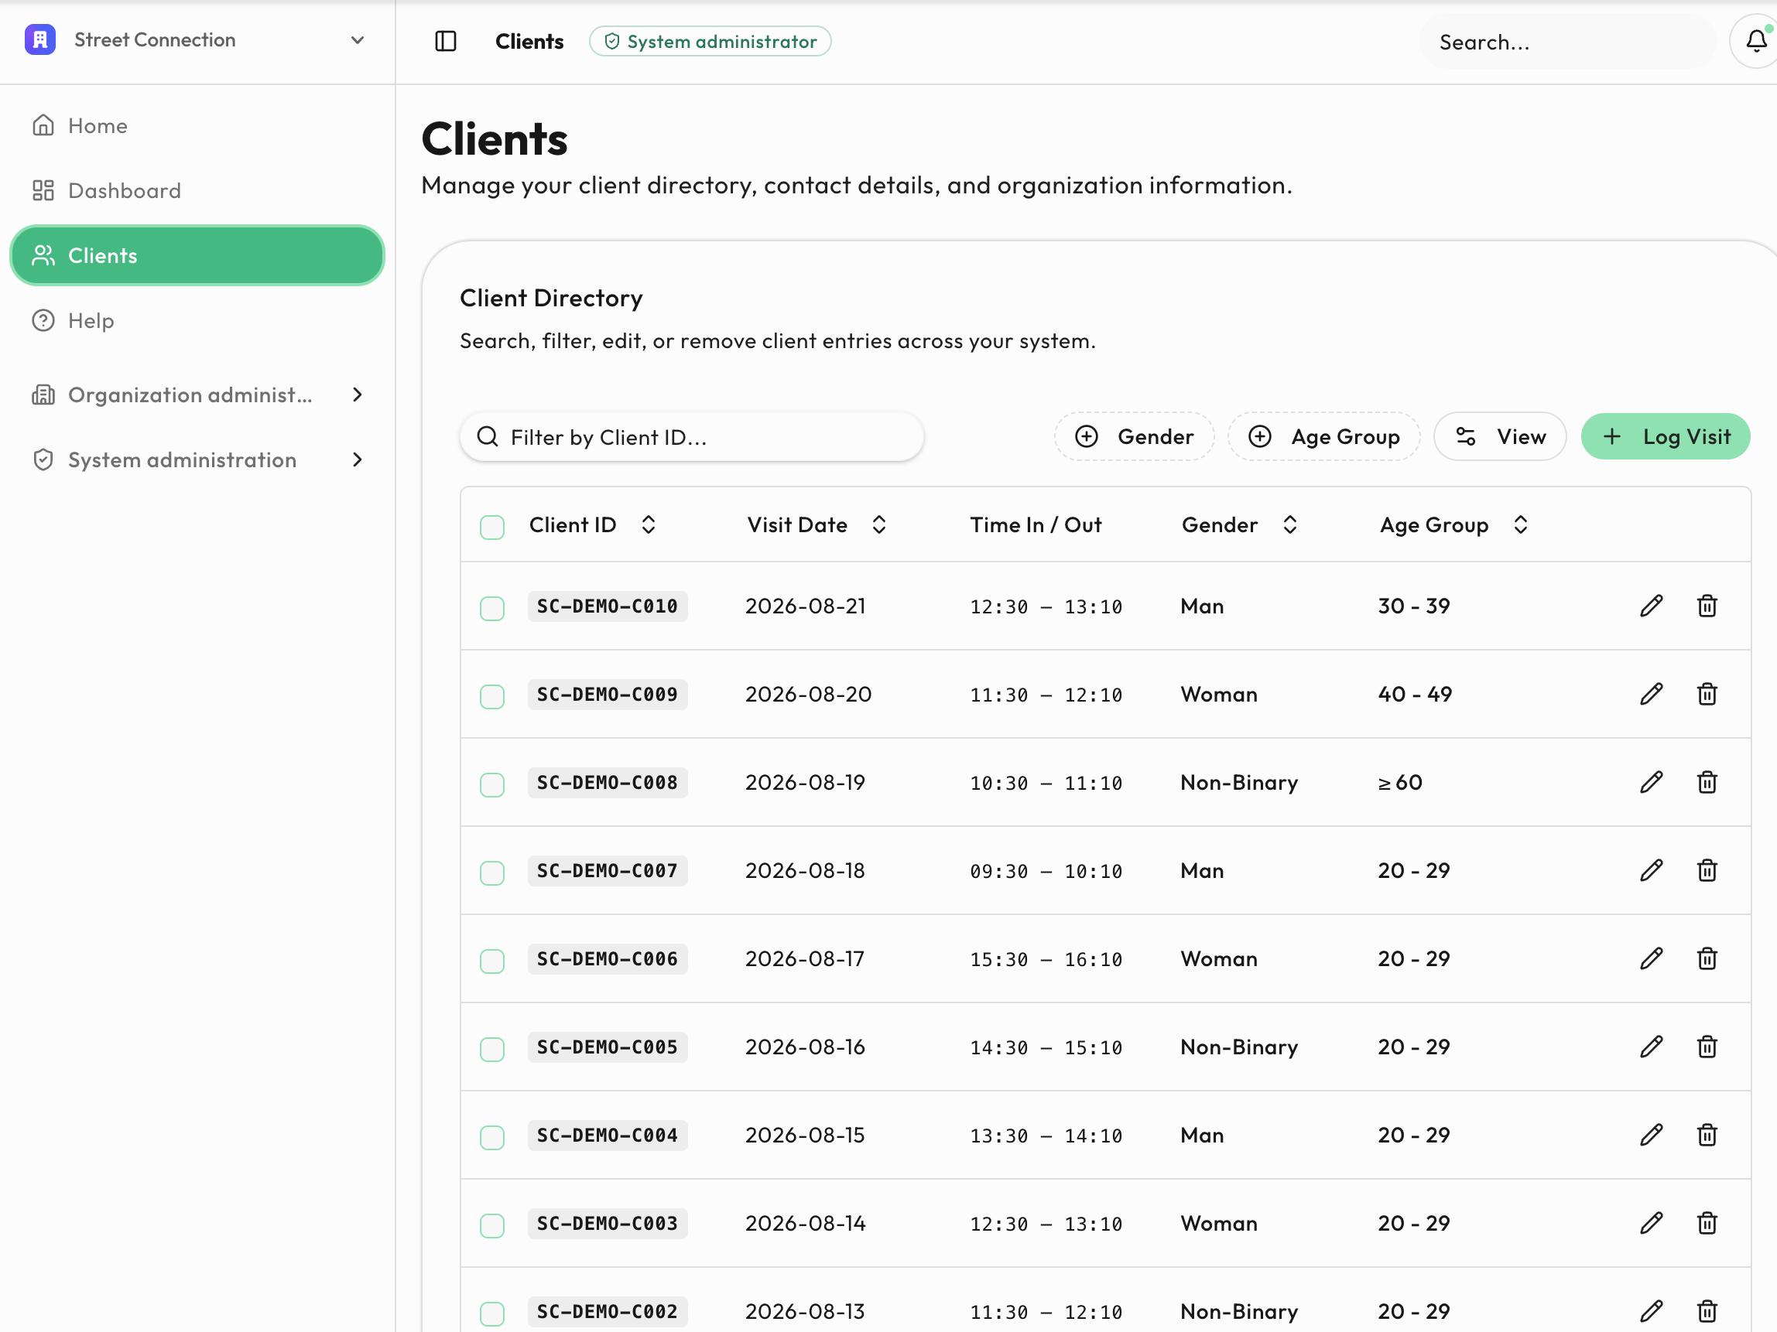Open Dashboard from sidebar
1777x1332 pixels.
[197, 190]
